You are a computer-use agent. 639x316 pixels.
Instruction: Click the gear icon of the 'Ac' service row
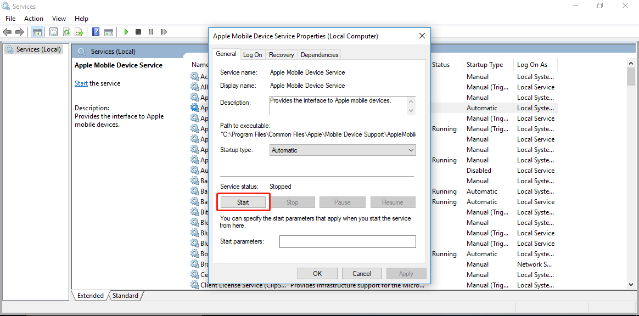pyautogui.click(x=194, y=76)
